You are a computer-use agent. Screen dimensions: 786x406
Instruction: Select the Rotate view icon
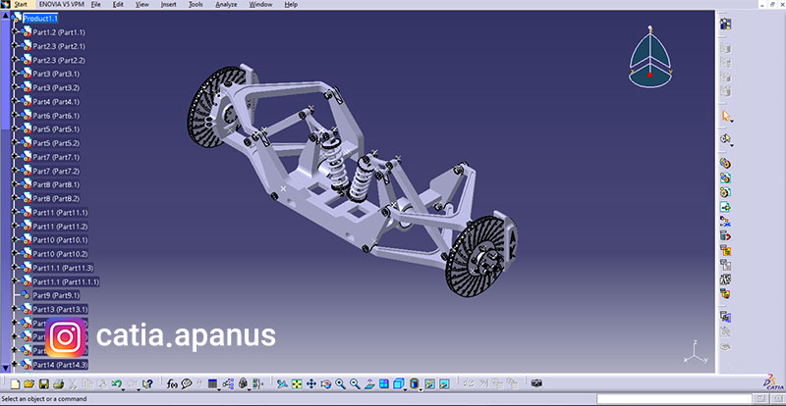326,384
